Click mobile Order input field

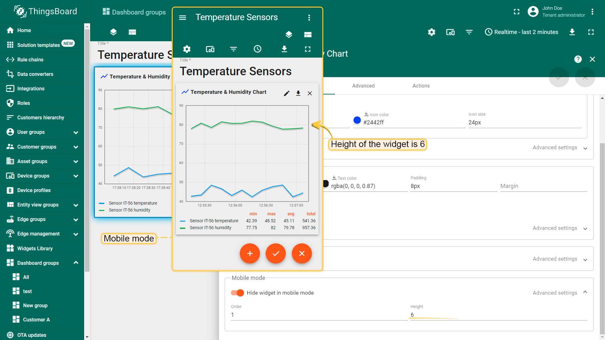(319, 315)
